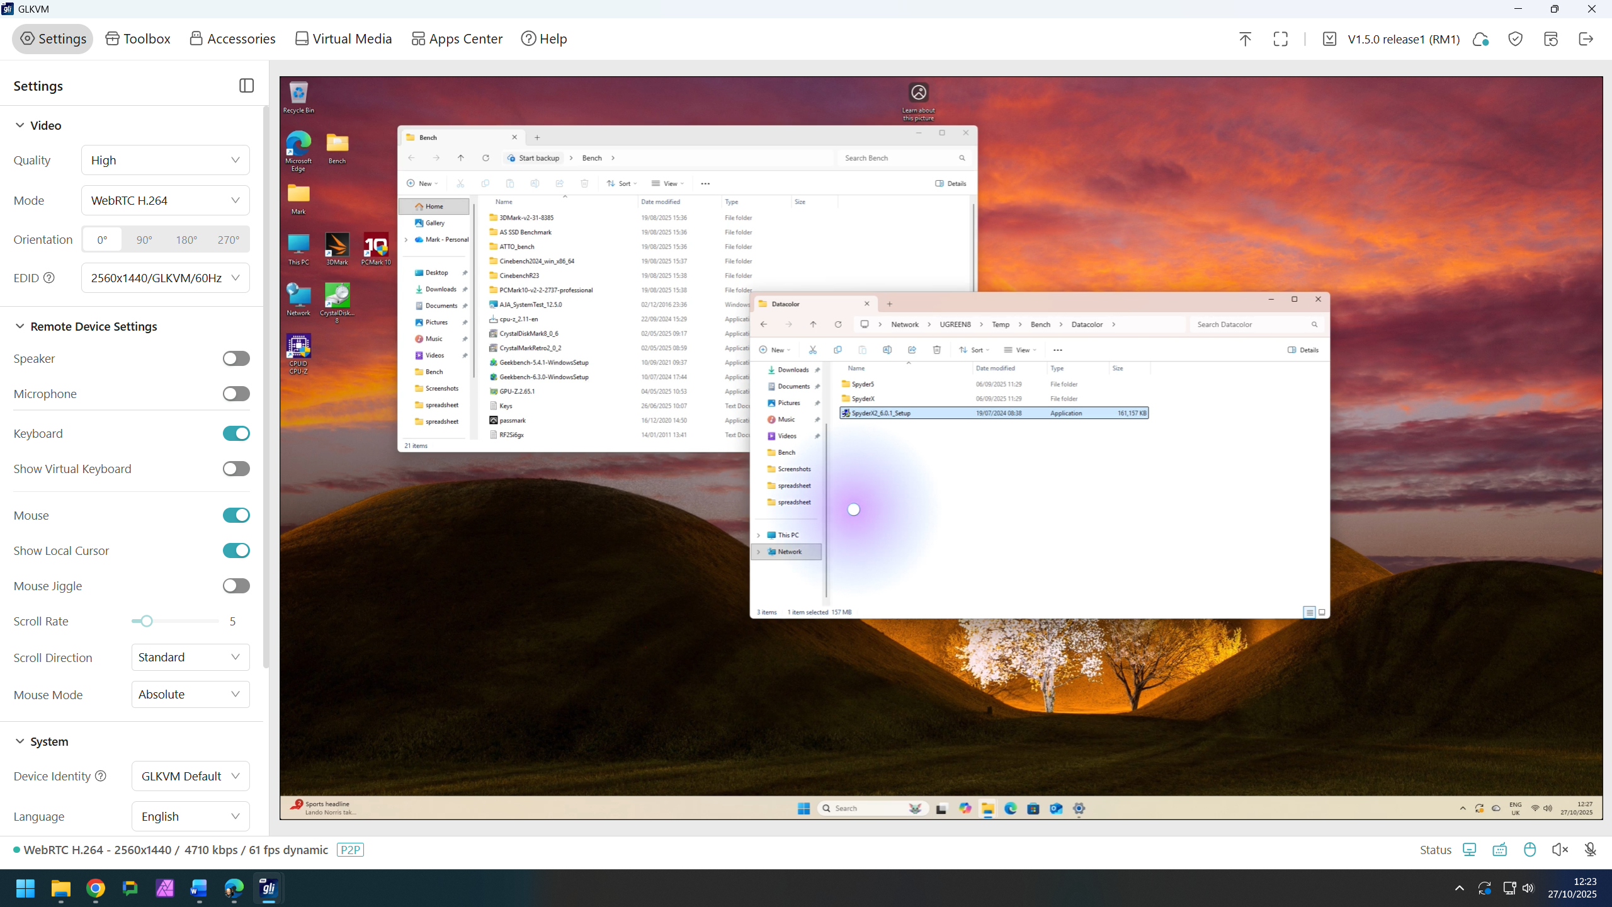Viewport: 1612px width, 907px height.
Task: Click the logout icon at top right
Action: (1586, 39)
